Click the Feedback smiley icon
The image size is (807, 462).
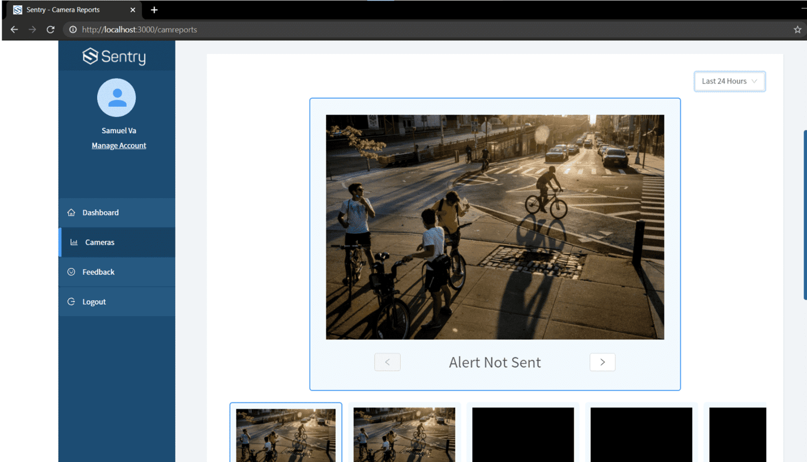[71, 272]
